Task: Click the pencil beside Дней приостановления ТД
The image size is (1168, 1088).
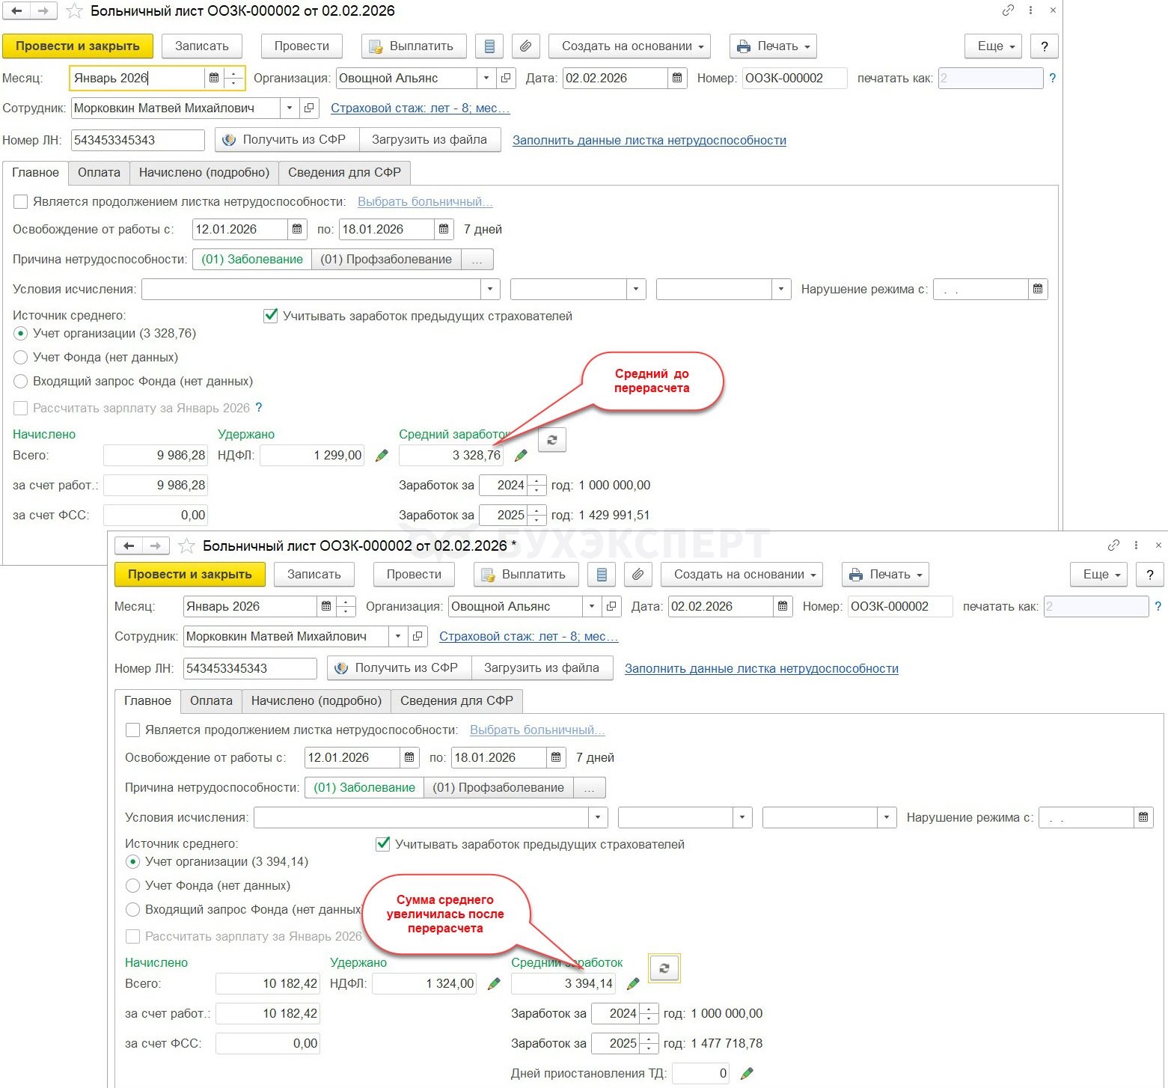Action: pos(746,1073)
